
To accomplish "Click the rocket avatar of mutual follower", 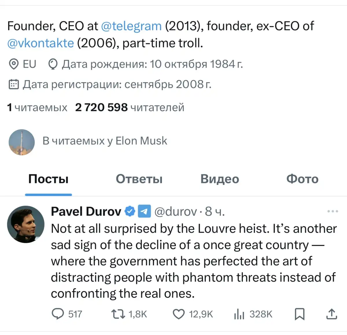I will (x=22, y=142).
